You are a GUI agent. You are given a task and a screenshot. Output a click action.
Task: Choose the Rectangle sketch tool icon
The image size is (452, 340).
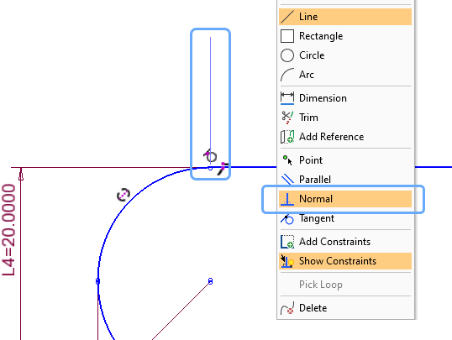(287, 36)
